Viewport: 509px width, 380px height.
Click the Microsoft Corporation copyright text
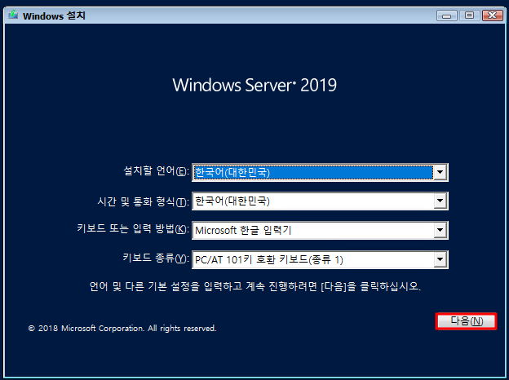point(122,329)
